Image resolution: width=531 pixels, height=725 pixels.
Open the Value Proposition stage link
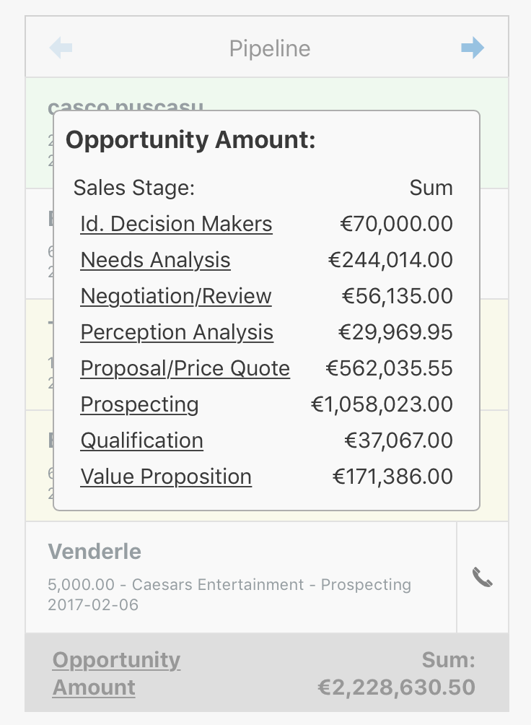pyautogui.click(x=166, y=477)
